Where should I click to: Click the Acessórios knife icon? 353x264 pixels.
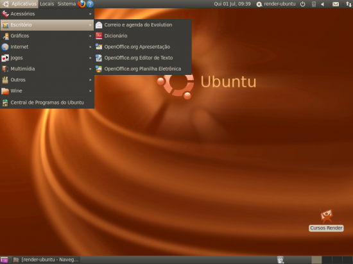pyautogui.click(x=5, y=14)
